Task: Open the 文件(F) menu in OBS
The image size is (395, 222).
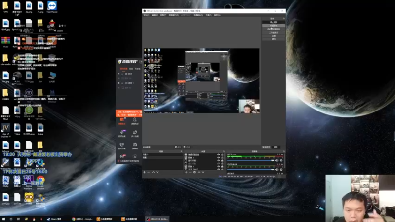Action: 146,15
